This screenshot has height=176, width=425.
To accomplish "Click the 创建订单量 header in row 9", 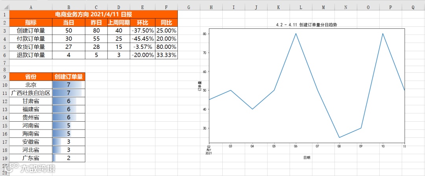I will click(x=69, y=77).
